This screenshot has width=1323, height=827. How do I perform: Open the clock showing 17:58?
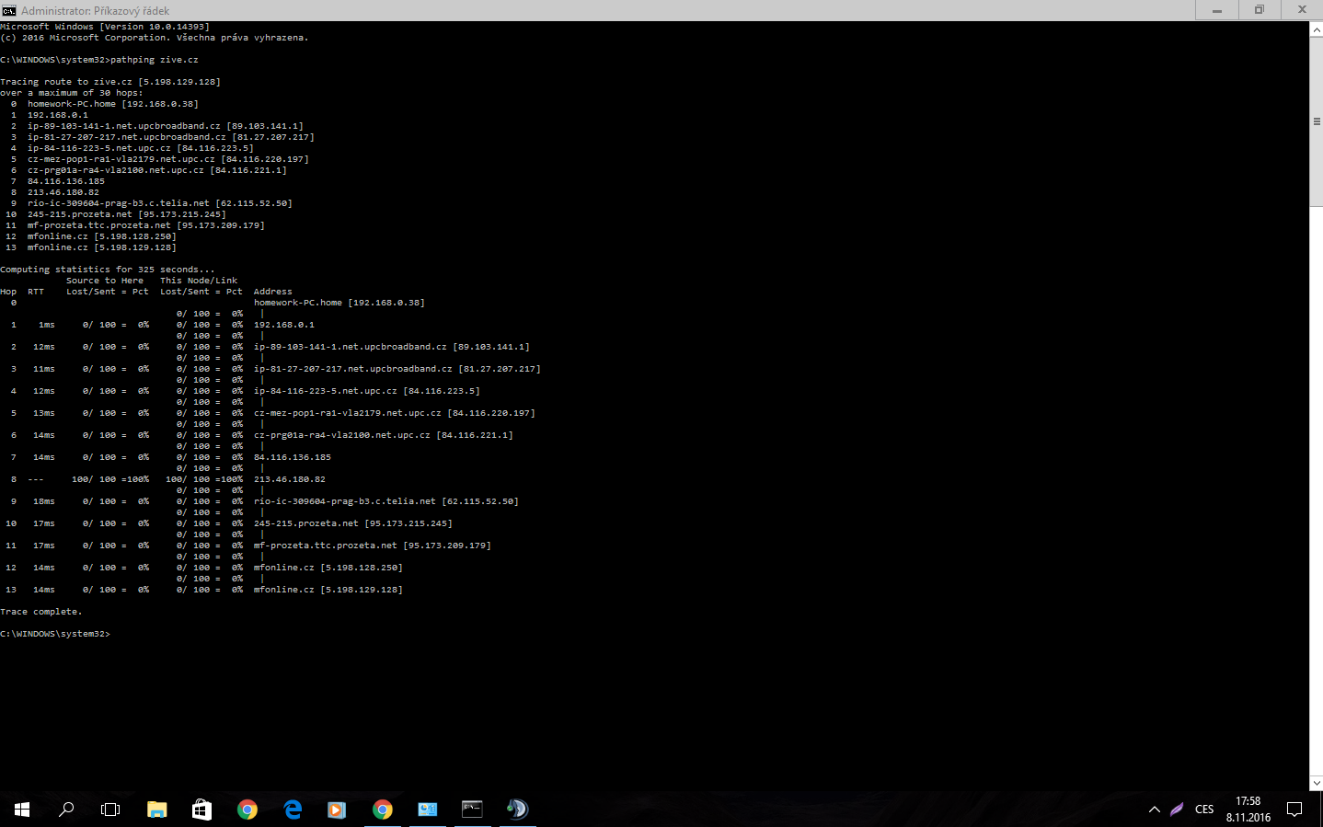(x=1248, y=810)
